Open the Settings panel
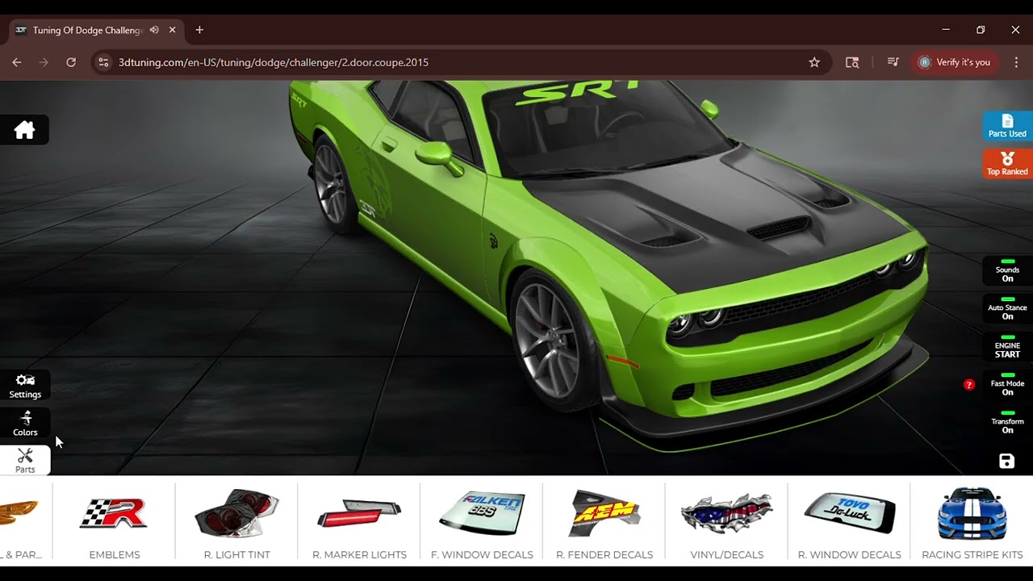The width and height of the screenshot is (1033, 581). 25,386
